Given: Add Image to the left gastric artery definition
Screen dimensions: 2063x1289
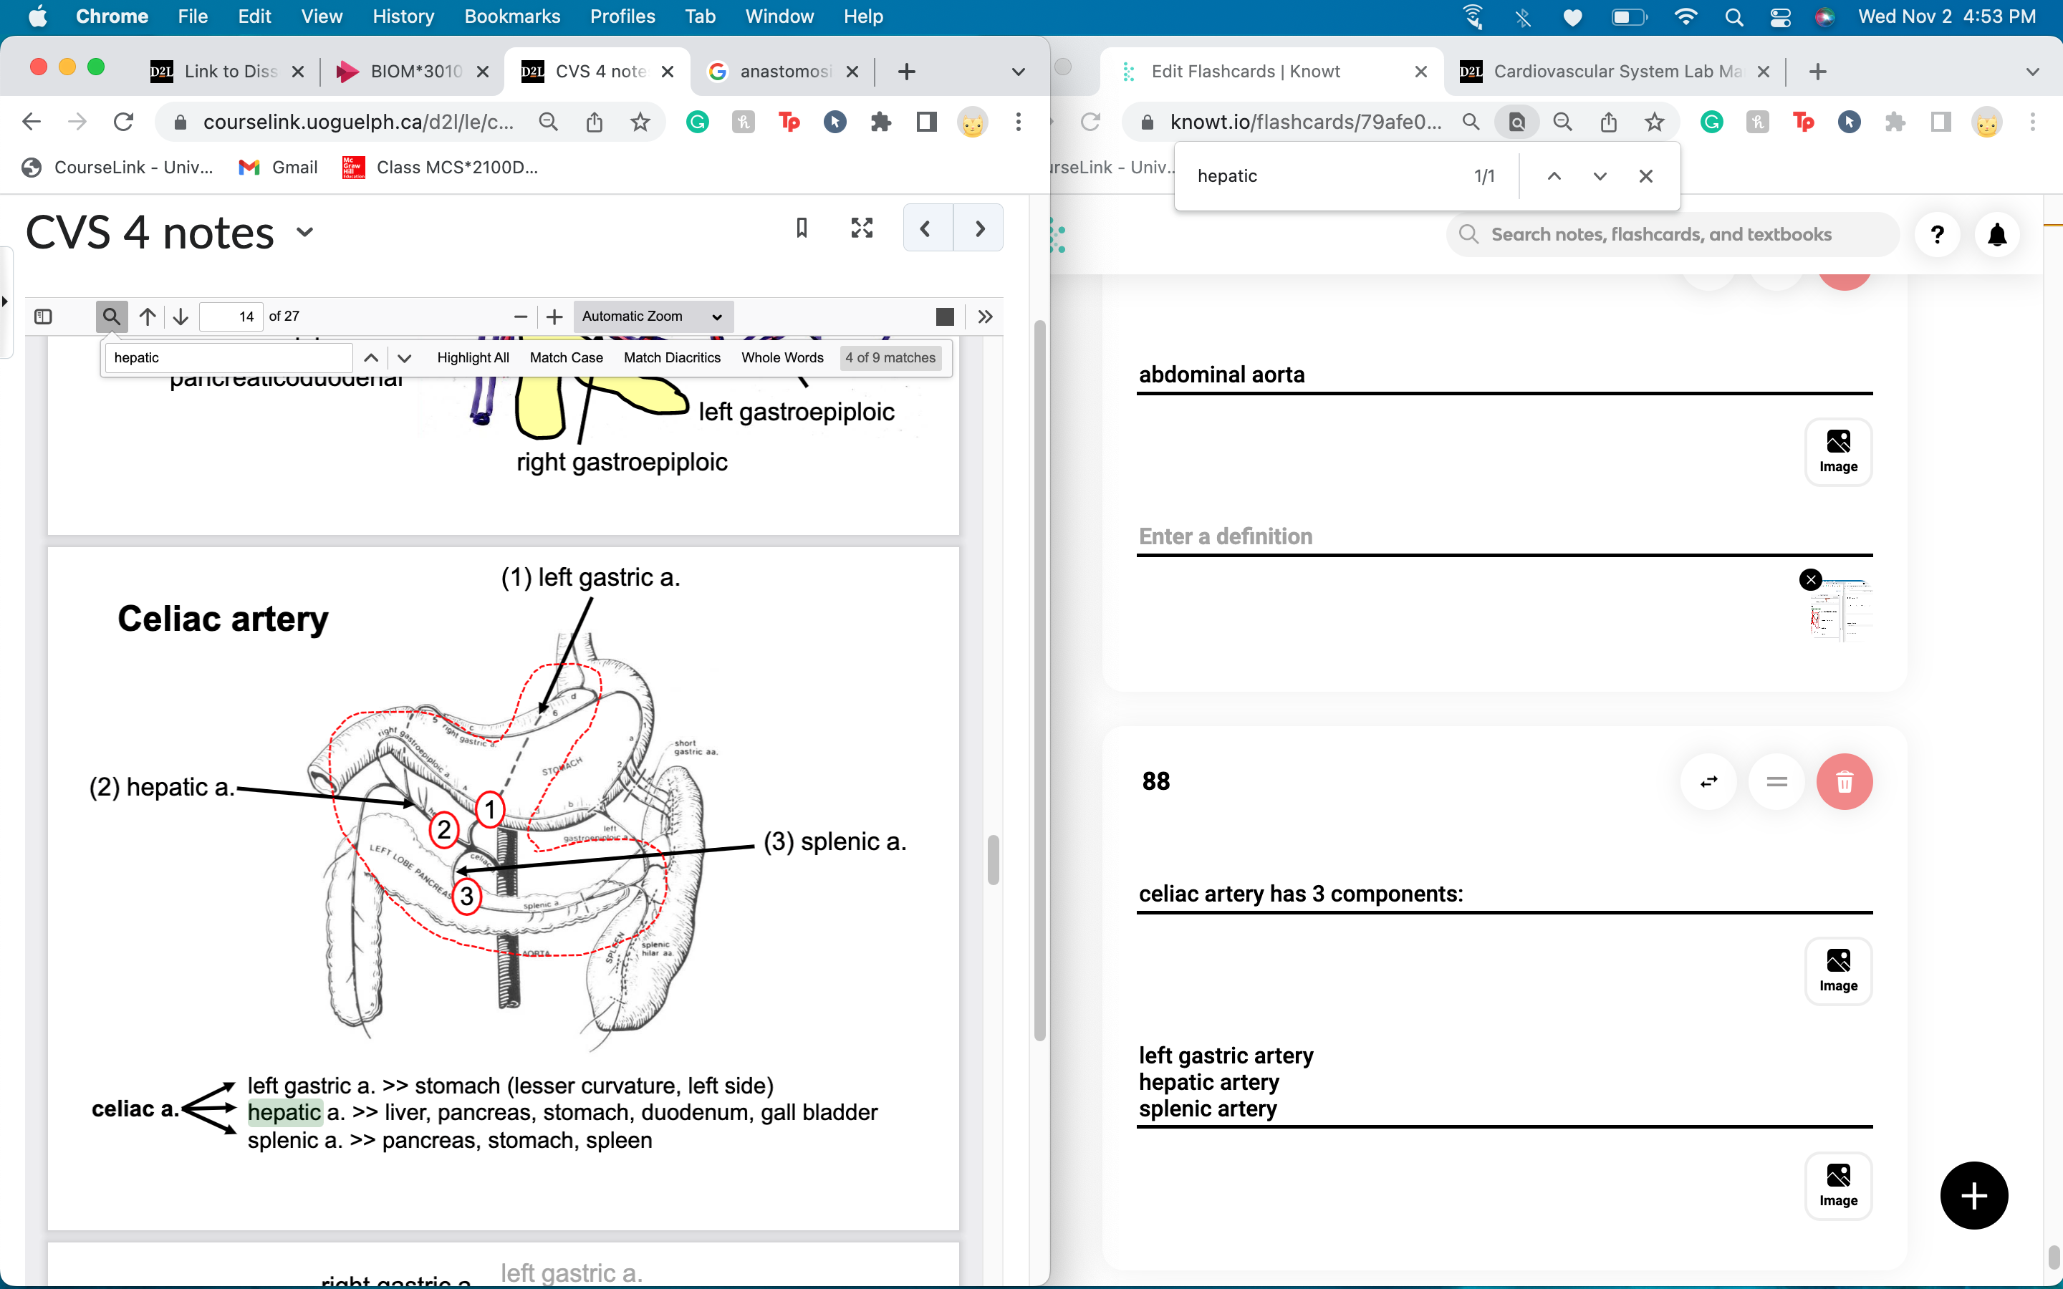Looking at the screenshot, I should click(1838, 1185).
